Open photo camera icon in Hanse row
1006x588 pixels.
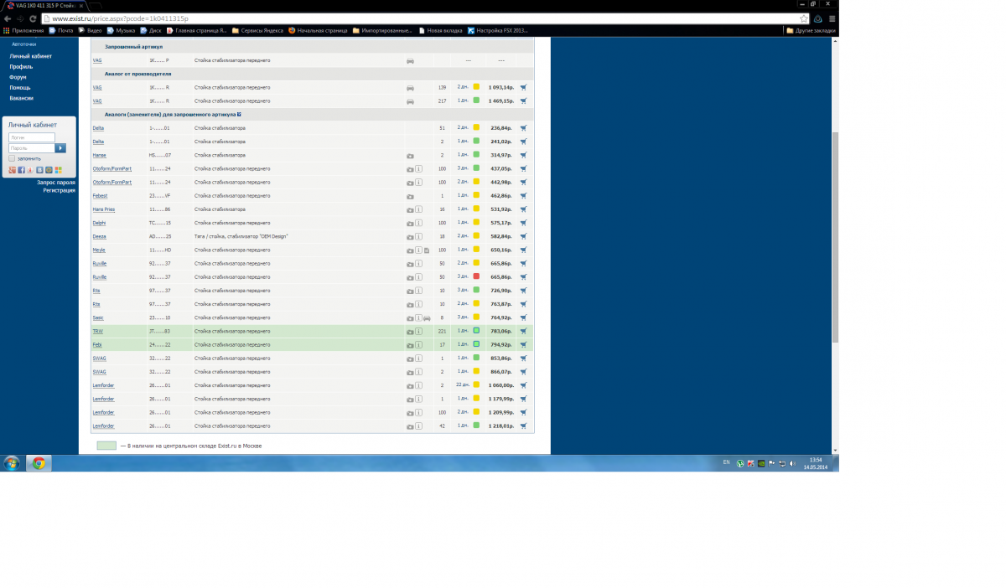tap(410, 156)
